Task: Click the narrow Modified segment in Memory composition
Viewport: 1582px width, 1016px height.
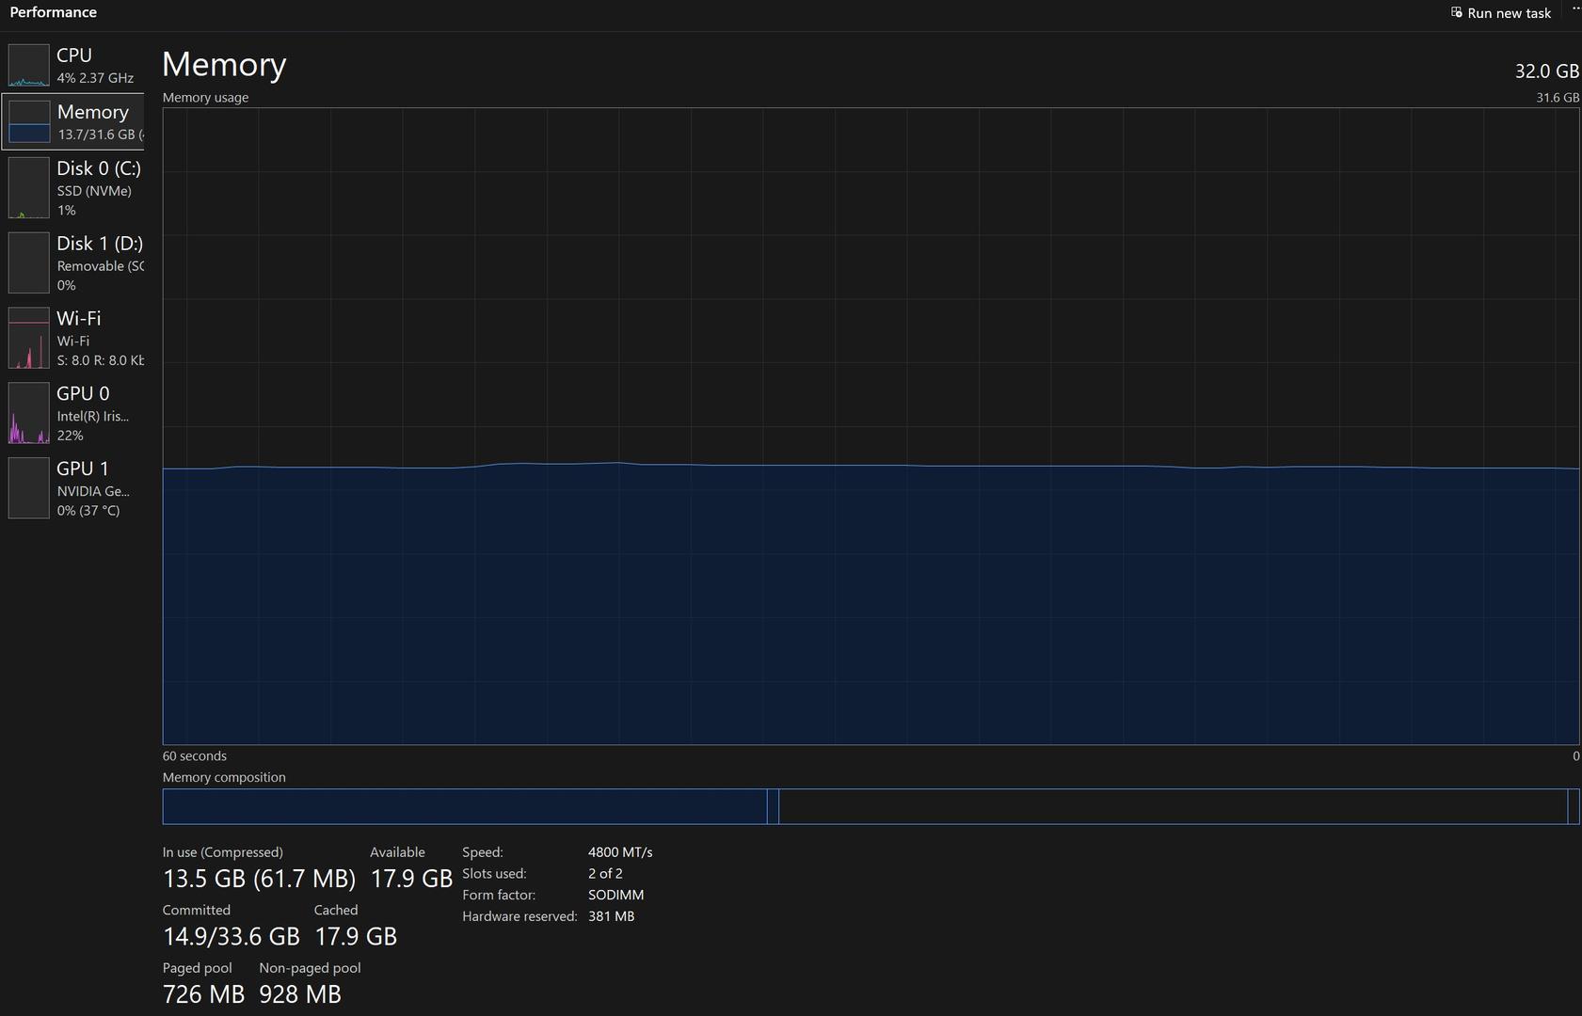Action: pos(773,807)
